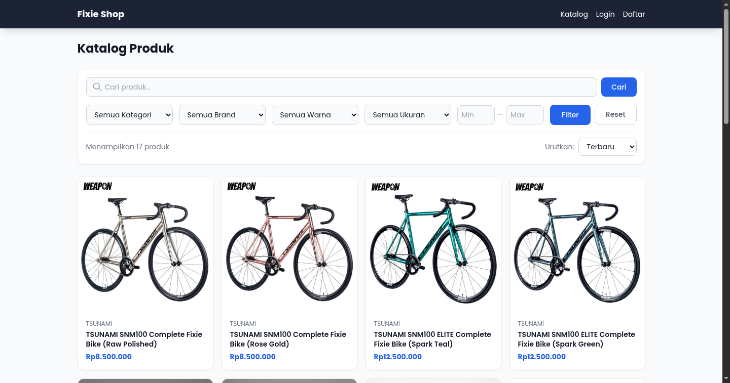
Task: Click Rp12.500.000 price on Spark Teal card
Action: click(x=398, y=357)
